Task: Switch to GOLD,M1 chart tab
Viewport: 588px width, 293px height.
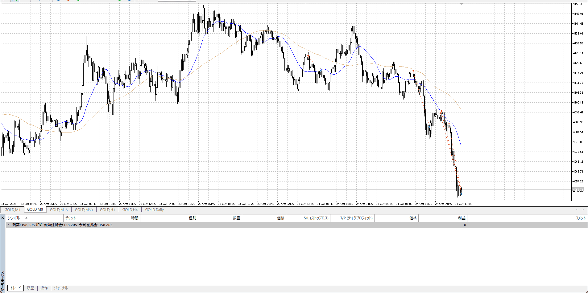Action: coord(12,210)
